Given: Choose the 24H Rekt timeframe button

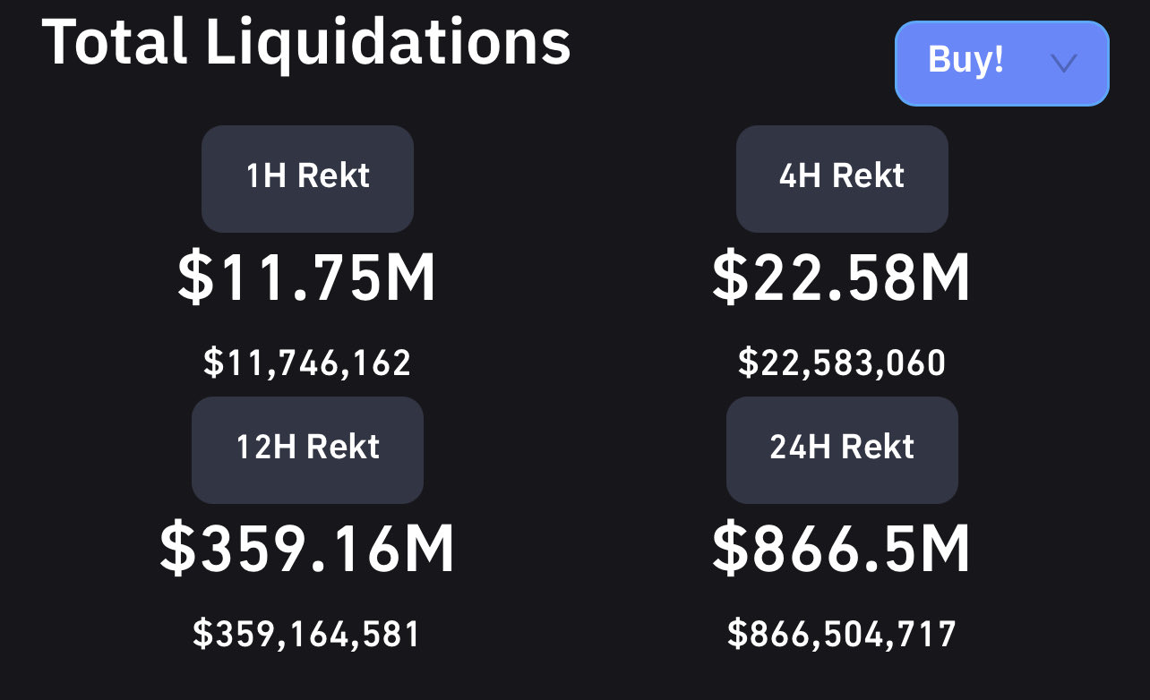Looking at the screenshot, I should [x=842, y=449].
